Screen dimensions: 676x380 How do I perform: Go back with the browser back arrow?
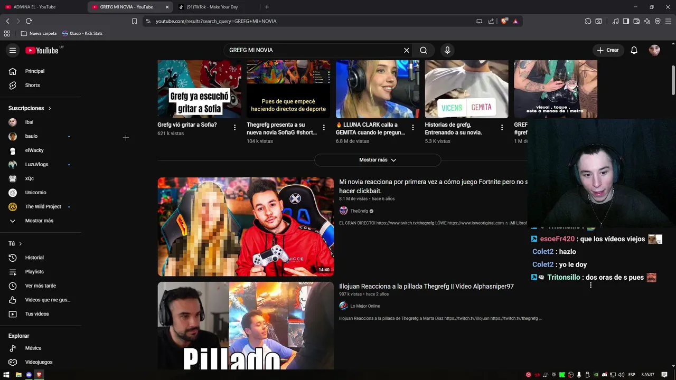pyautogui.click(x=7, y=21)
